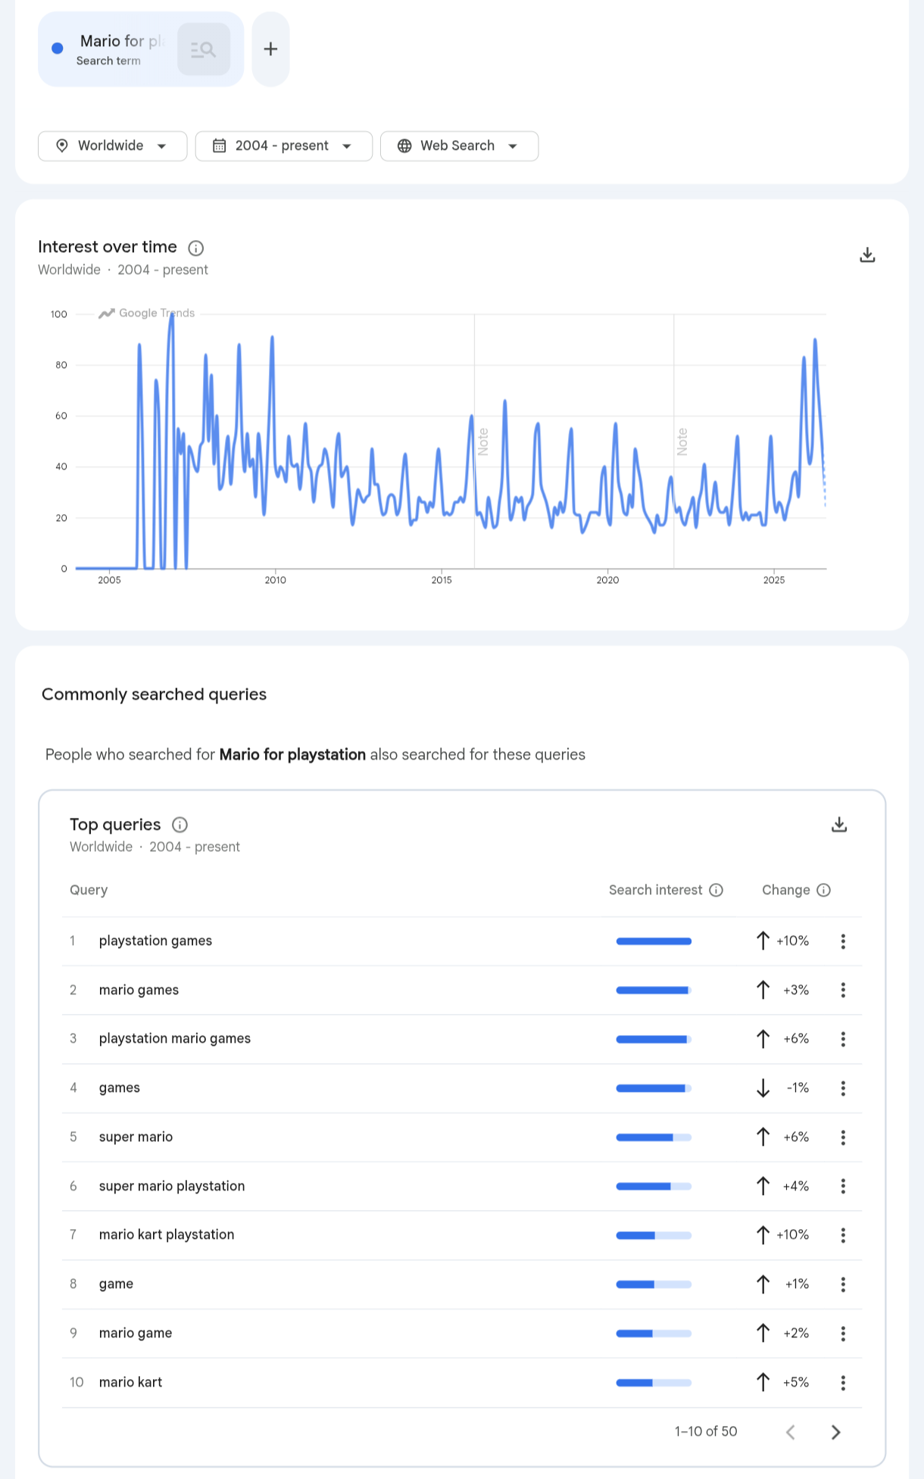The width and height of the screenshot is (924, 1479).
Task: Expand the Web Search type dropdown
Action: point(460,146)
